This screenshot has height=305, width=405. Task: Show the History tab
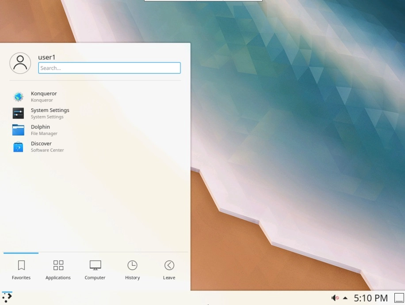pos(132,270)
